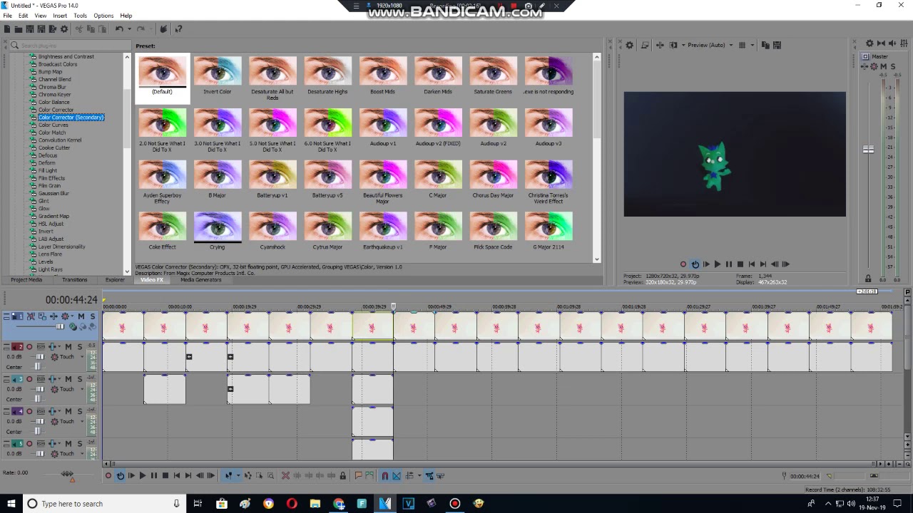Viewport: 913px width, 513px height.
Task: Open the Master bus audio properties gear
Action: [x=869, y=44]
